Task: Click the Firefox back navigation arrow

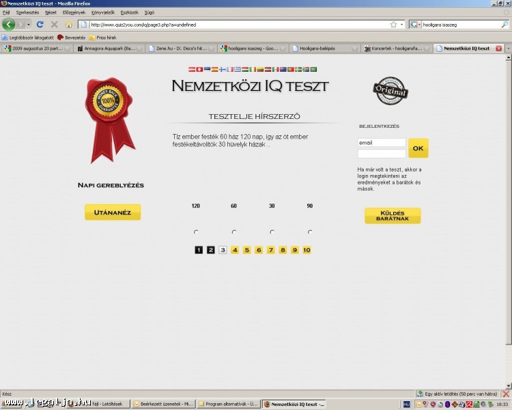Action: click(9, 25)
